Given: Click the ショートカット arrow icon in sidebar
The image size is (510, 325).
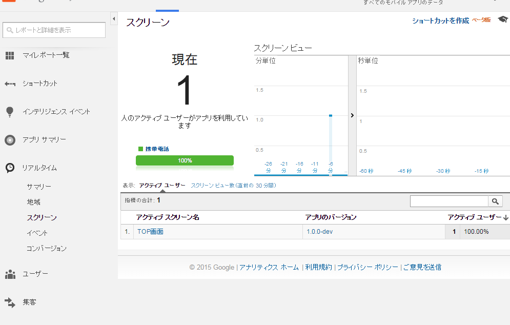Looking at the screenshot, I should coord(10,84).
